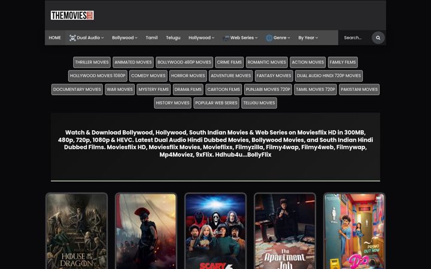Open the Family Films category
This screenshot has height=269, width=431.
tap(343, 62)
